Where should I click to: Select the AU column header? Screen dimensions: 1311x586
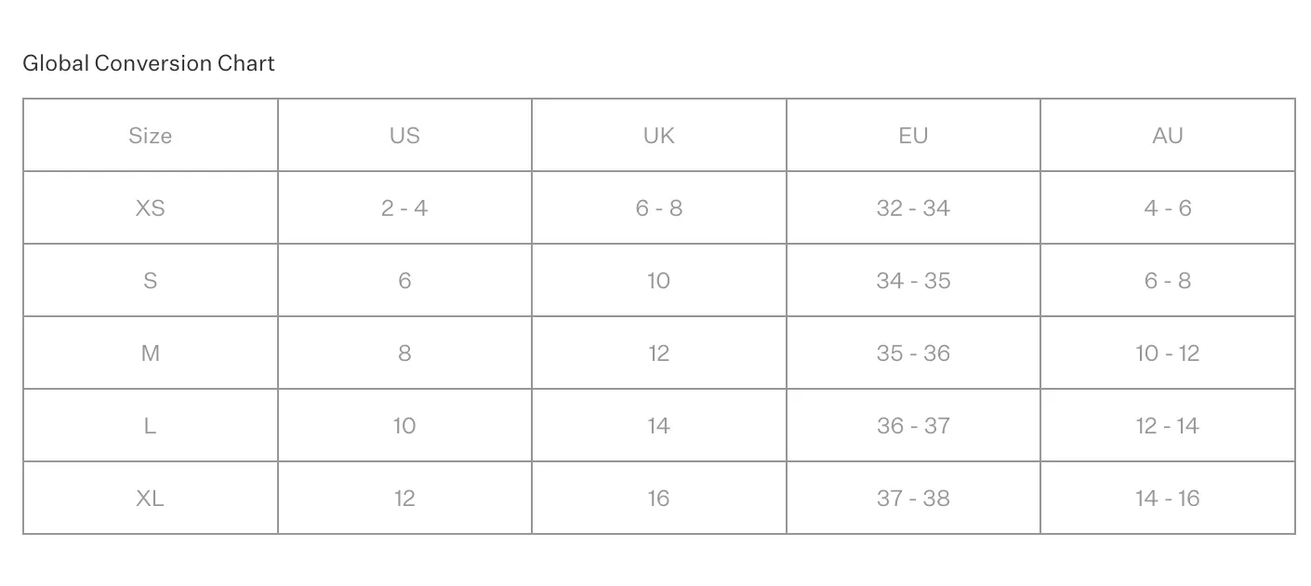point(1168,136)
